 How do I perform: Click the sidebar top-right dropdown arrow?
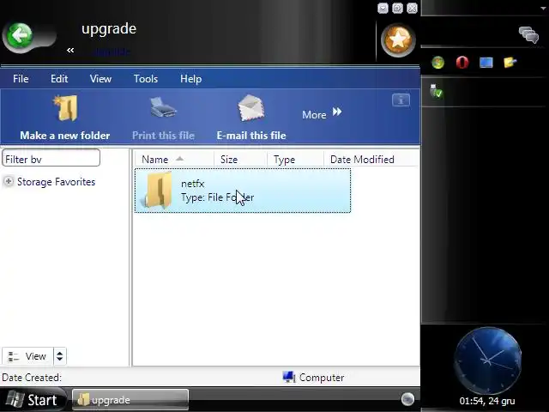544,8
